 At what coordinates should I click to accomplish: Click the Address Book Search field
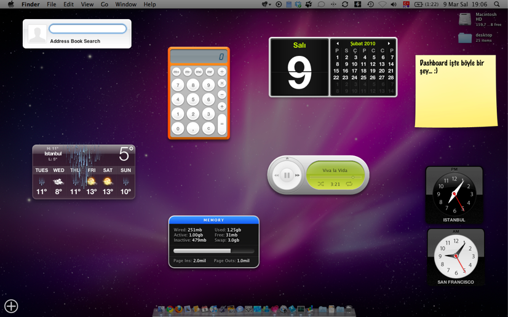[88, 29]
